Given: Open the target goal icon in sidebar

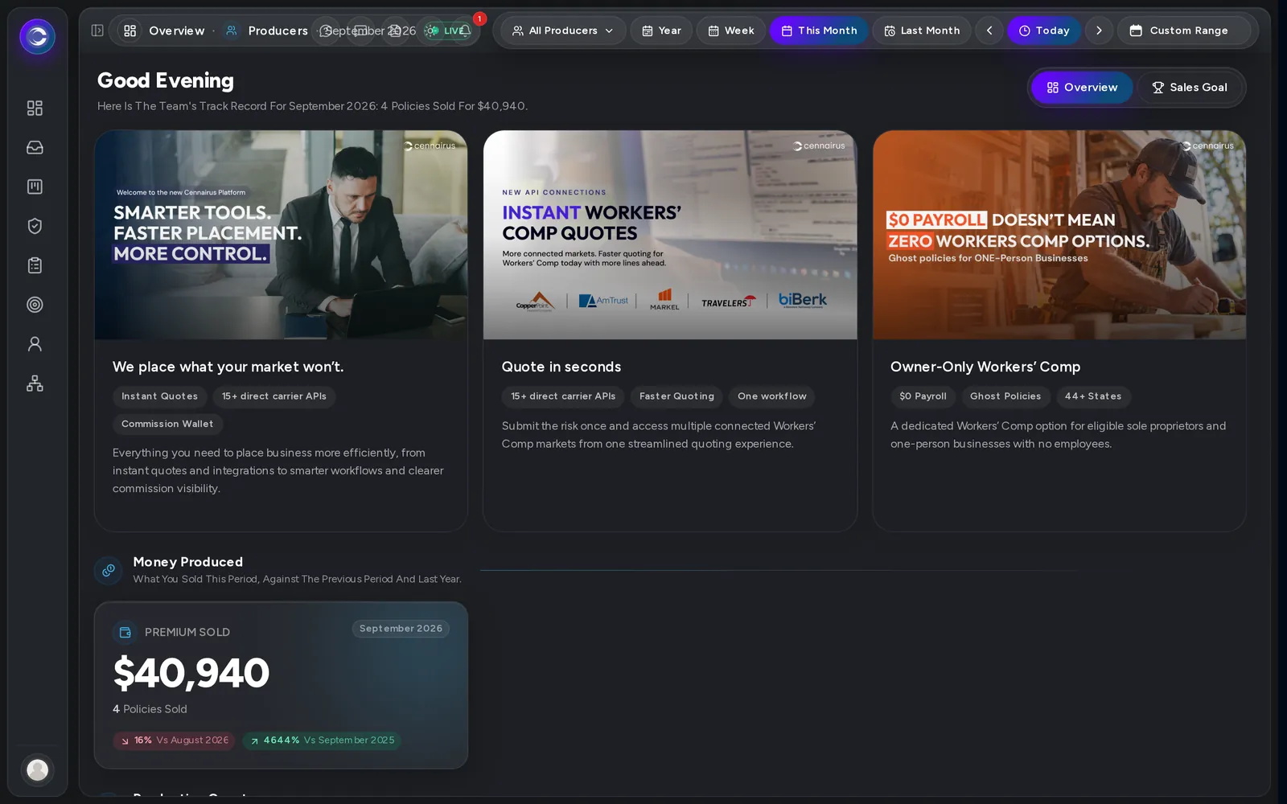Looking at the screenshot, I should [x=35, y=305].
